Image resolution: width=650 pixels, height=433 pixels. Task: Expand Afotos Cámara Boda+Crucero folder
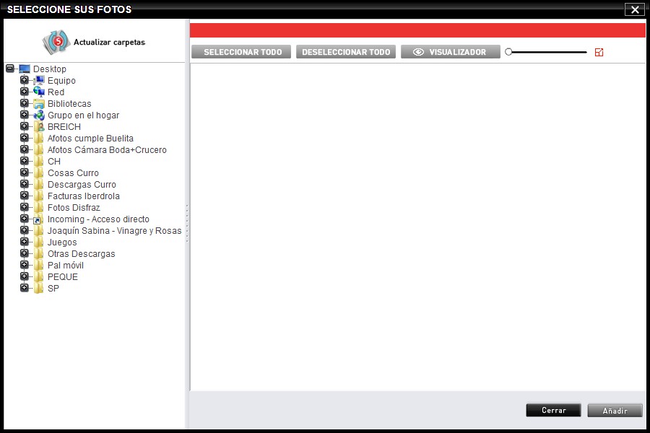click(25, 149)
